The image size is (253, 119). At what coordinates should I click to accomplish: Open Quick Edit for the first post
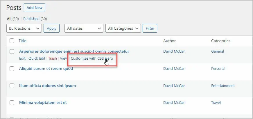point(37,58)
